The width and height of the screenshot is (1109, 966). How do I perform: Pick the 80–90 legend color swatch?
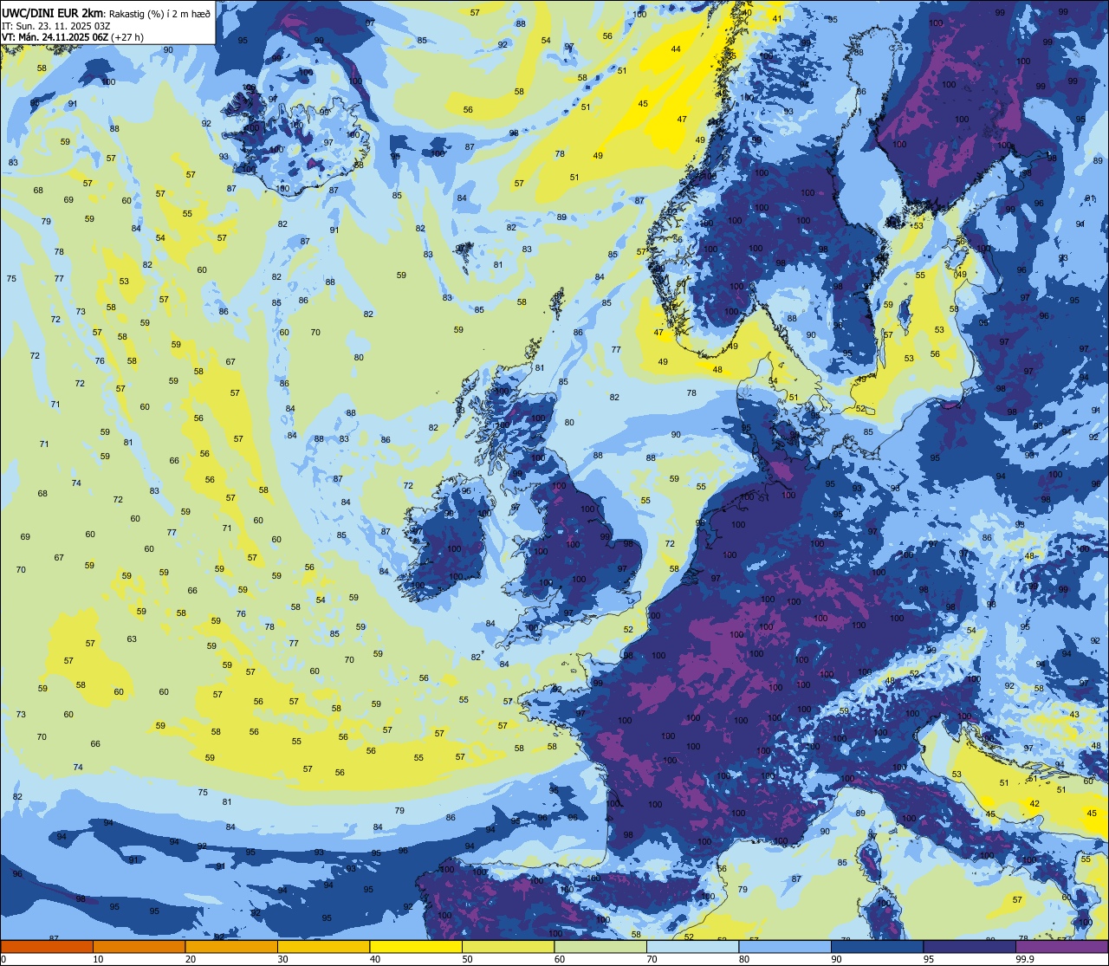coord(785,946)
